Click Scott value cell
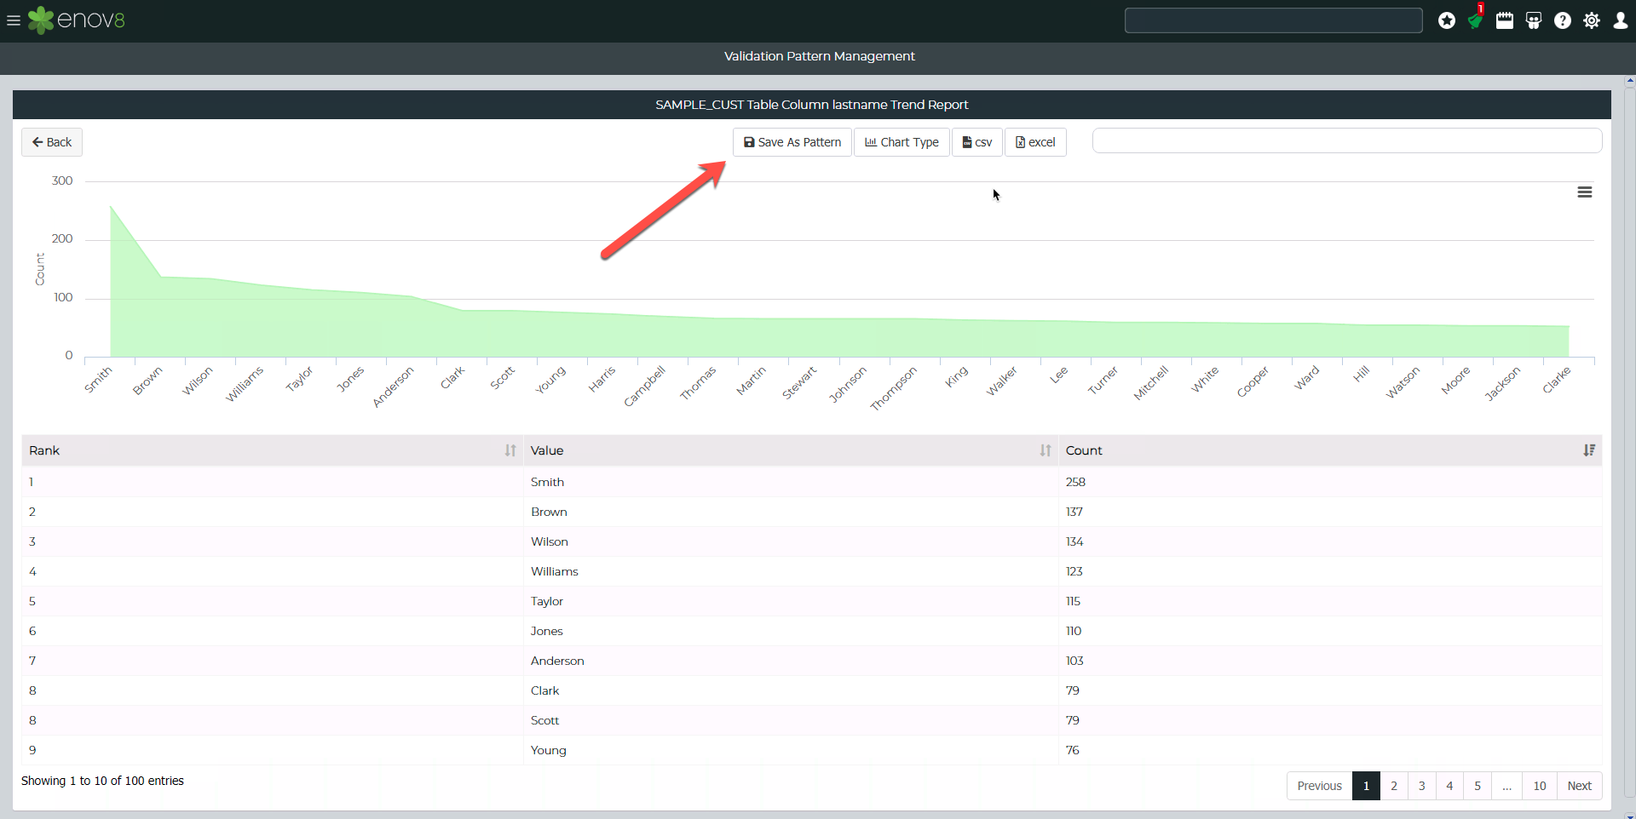 pos(791,720)
